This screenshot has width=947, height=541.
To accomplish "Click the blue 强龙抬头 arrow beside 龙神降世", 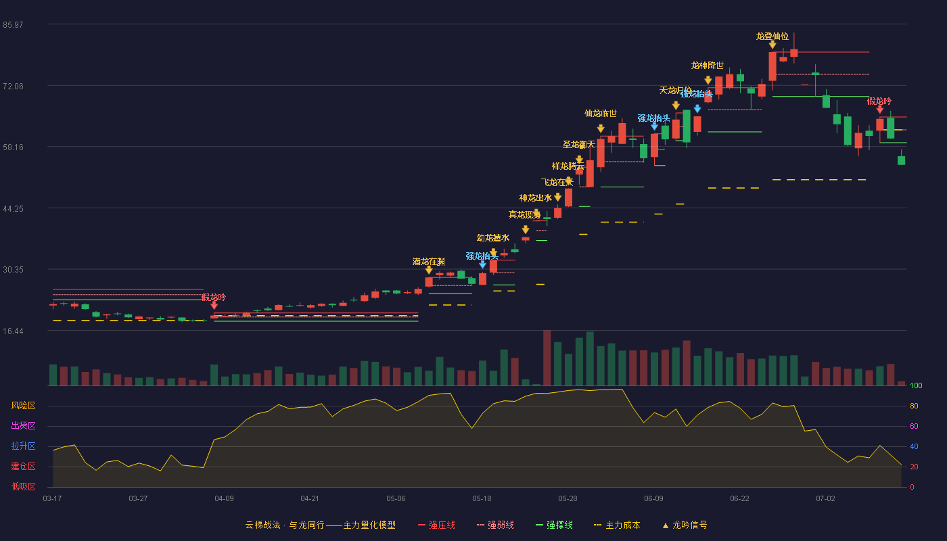I will 697,108.
